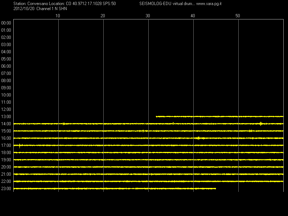288x216 pixels.
Task: Click the 20:00 hour label
Action: click(x=6, y=167)
